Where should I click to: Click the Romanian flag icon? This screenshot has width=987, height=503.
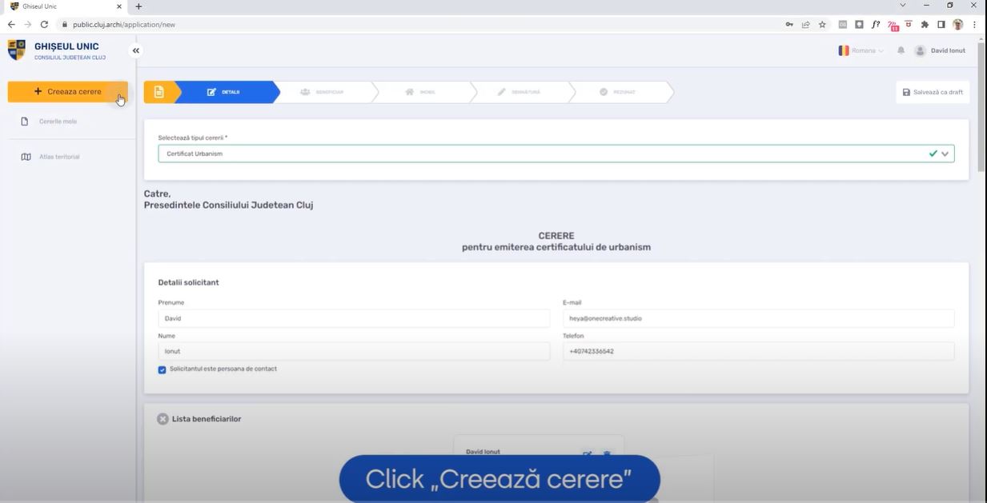[843, 50]
